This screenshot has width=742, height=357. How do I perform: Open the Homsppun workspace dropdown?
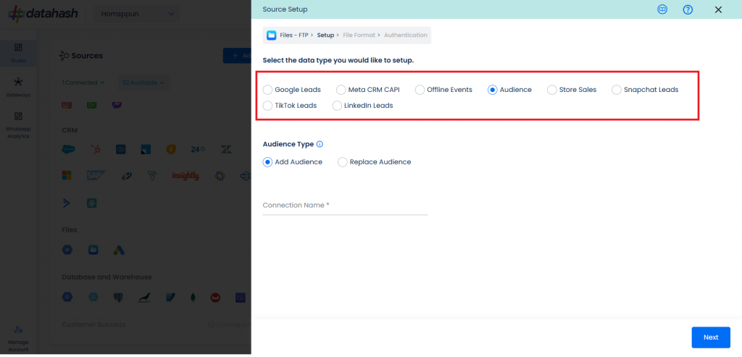click(137, 14)
